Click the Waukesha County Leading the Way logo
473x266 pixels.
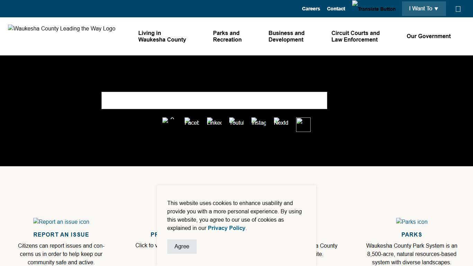pyautogui.click(x=62, y=29)
